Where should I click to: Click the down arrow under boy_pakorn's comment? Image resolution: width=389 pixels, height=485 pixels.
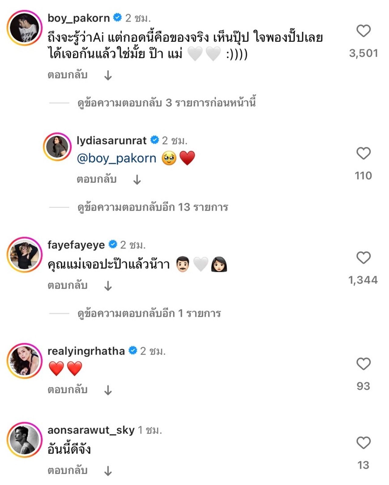(108, 75)
